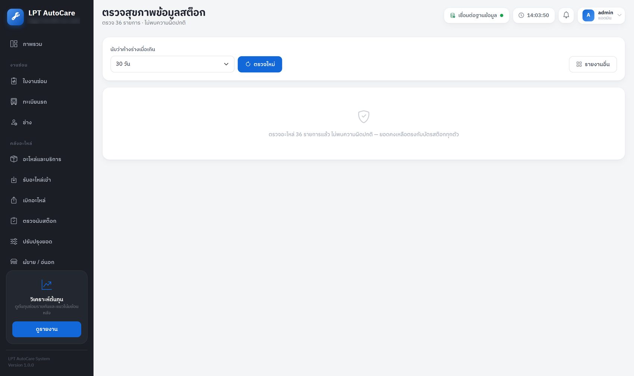Open ตรวจนับสต็อก menu item
The height and width of the screenshot is (376, 634).
point(47,221)
